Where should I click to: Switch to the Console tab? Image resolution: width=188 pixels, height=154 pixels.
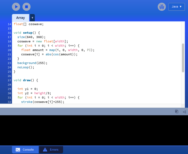pyautogui.click(x=25, y=149)
